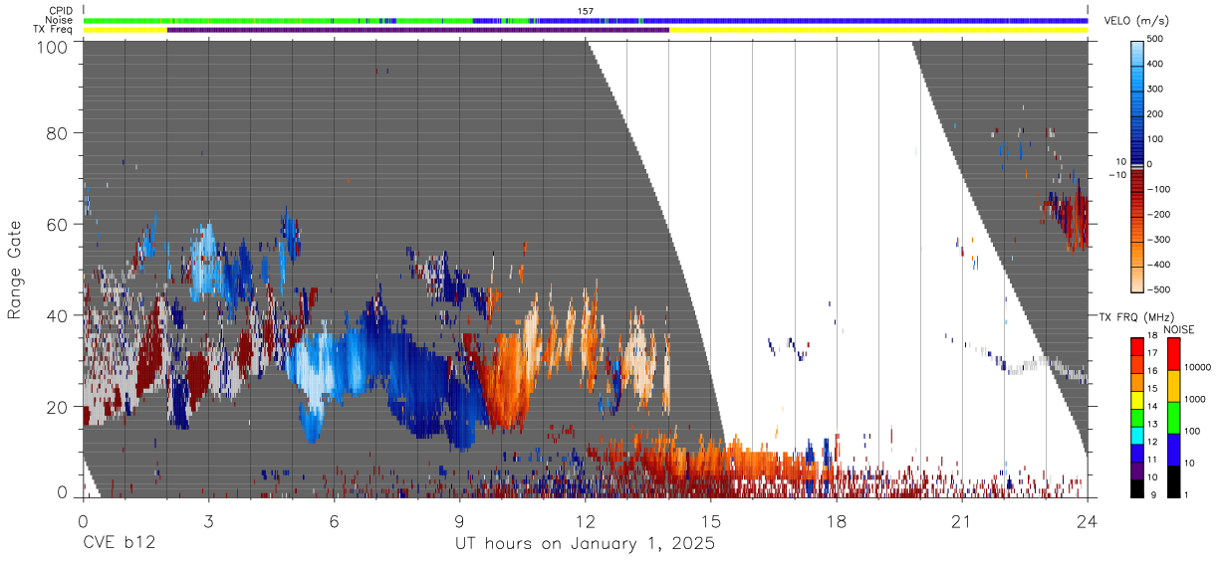Click the 9 UT hour axis label

point(460,520)
